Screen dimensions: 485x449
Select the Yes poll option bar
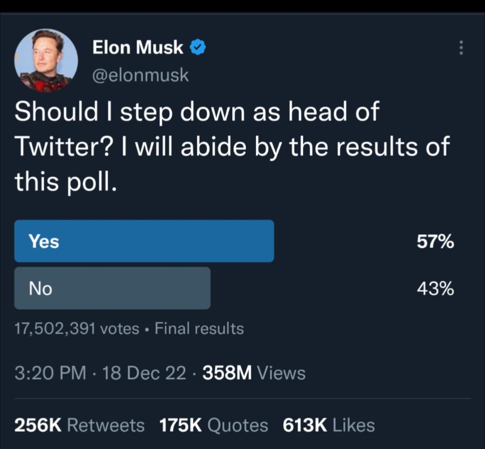point(144,241)
